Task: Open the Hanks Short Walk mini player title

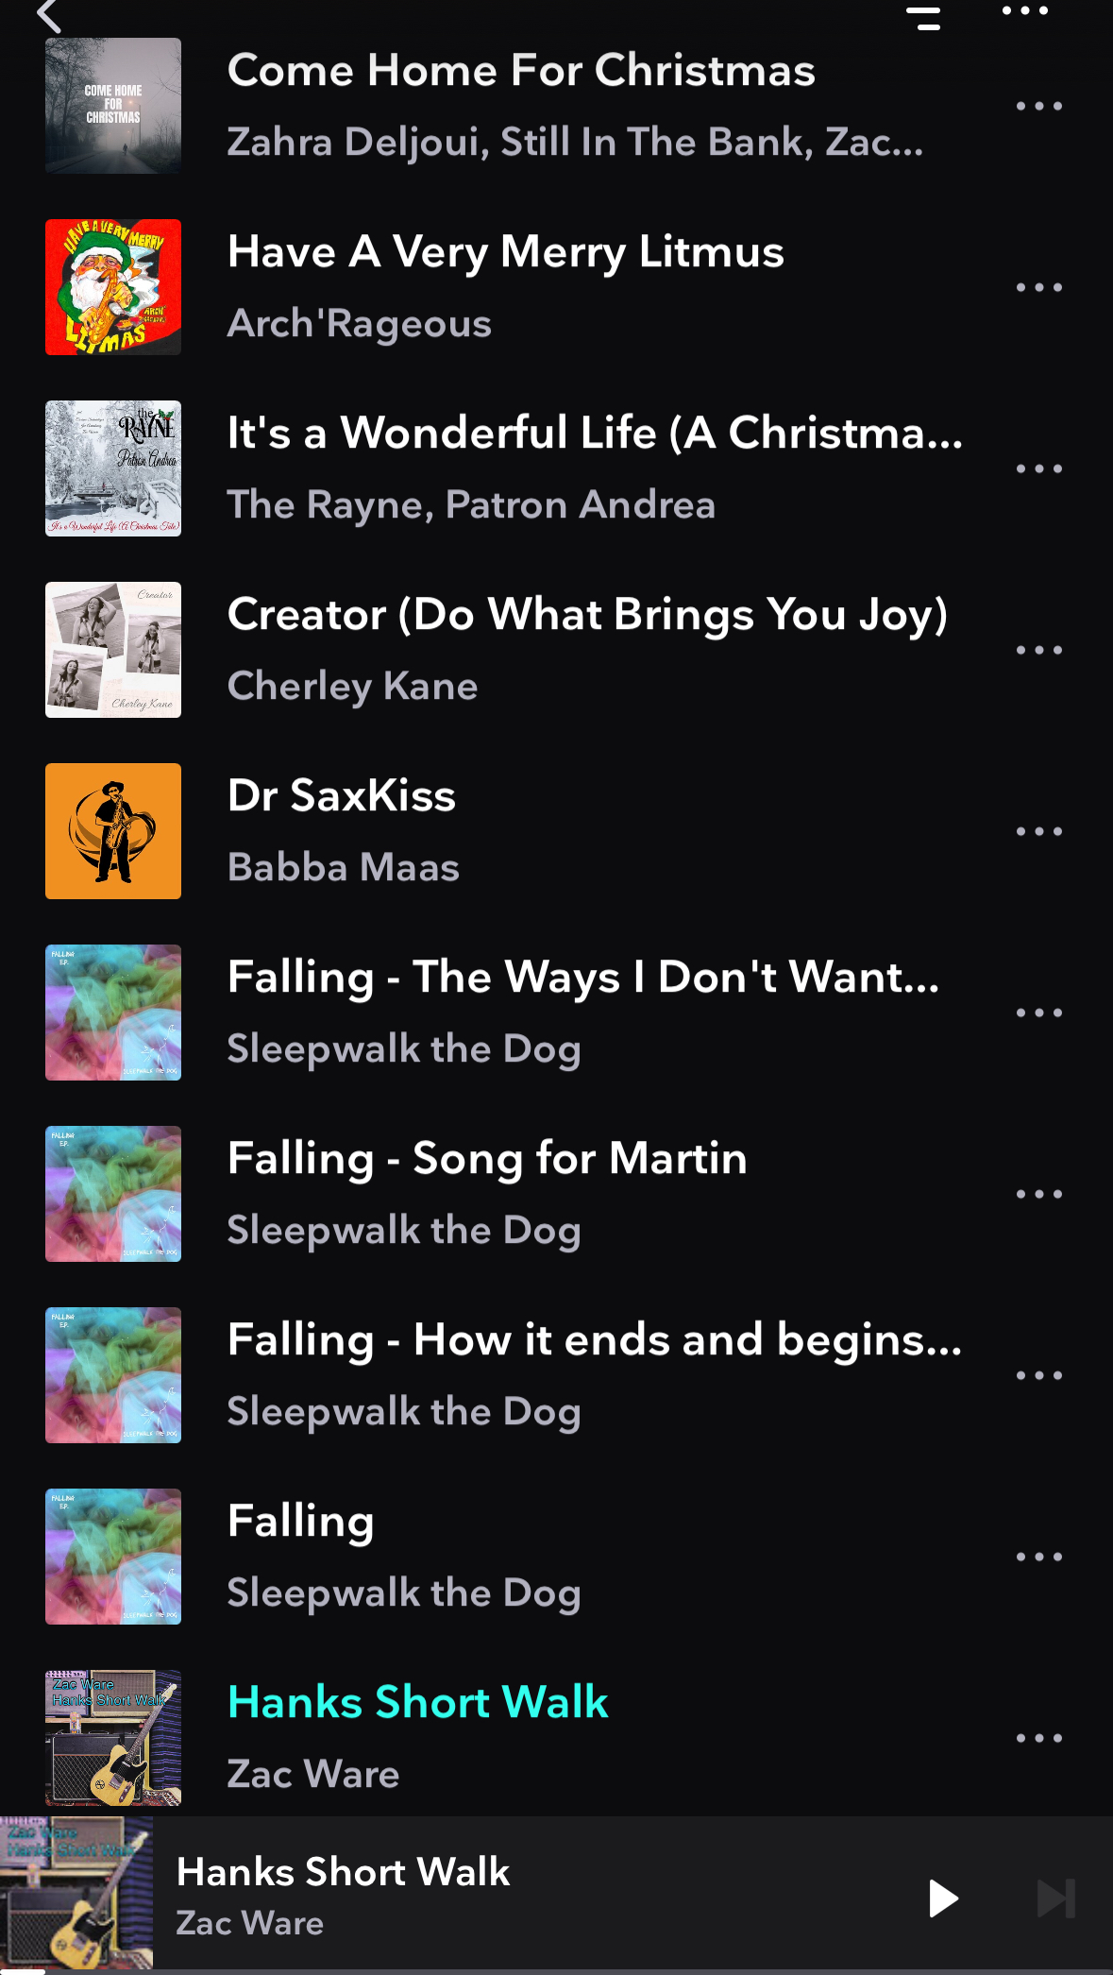Action: 343,1872
